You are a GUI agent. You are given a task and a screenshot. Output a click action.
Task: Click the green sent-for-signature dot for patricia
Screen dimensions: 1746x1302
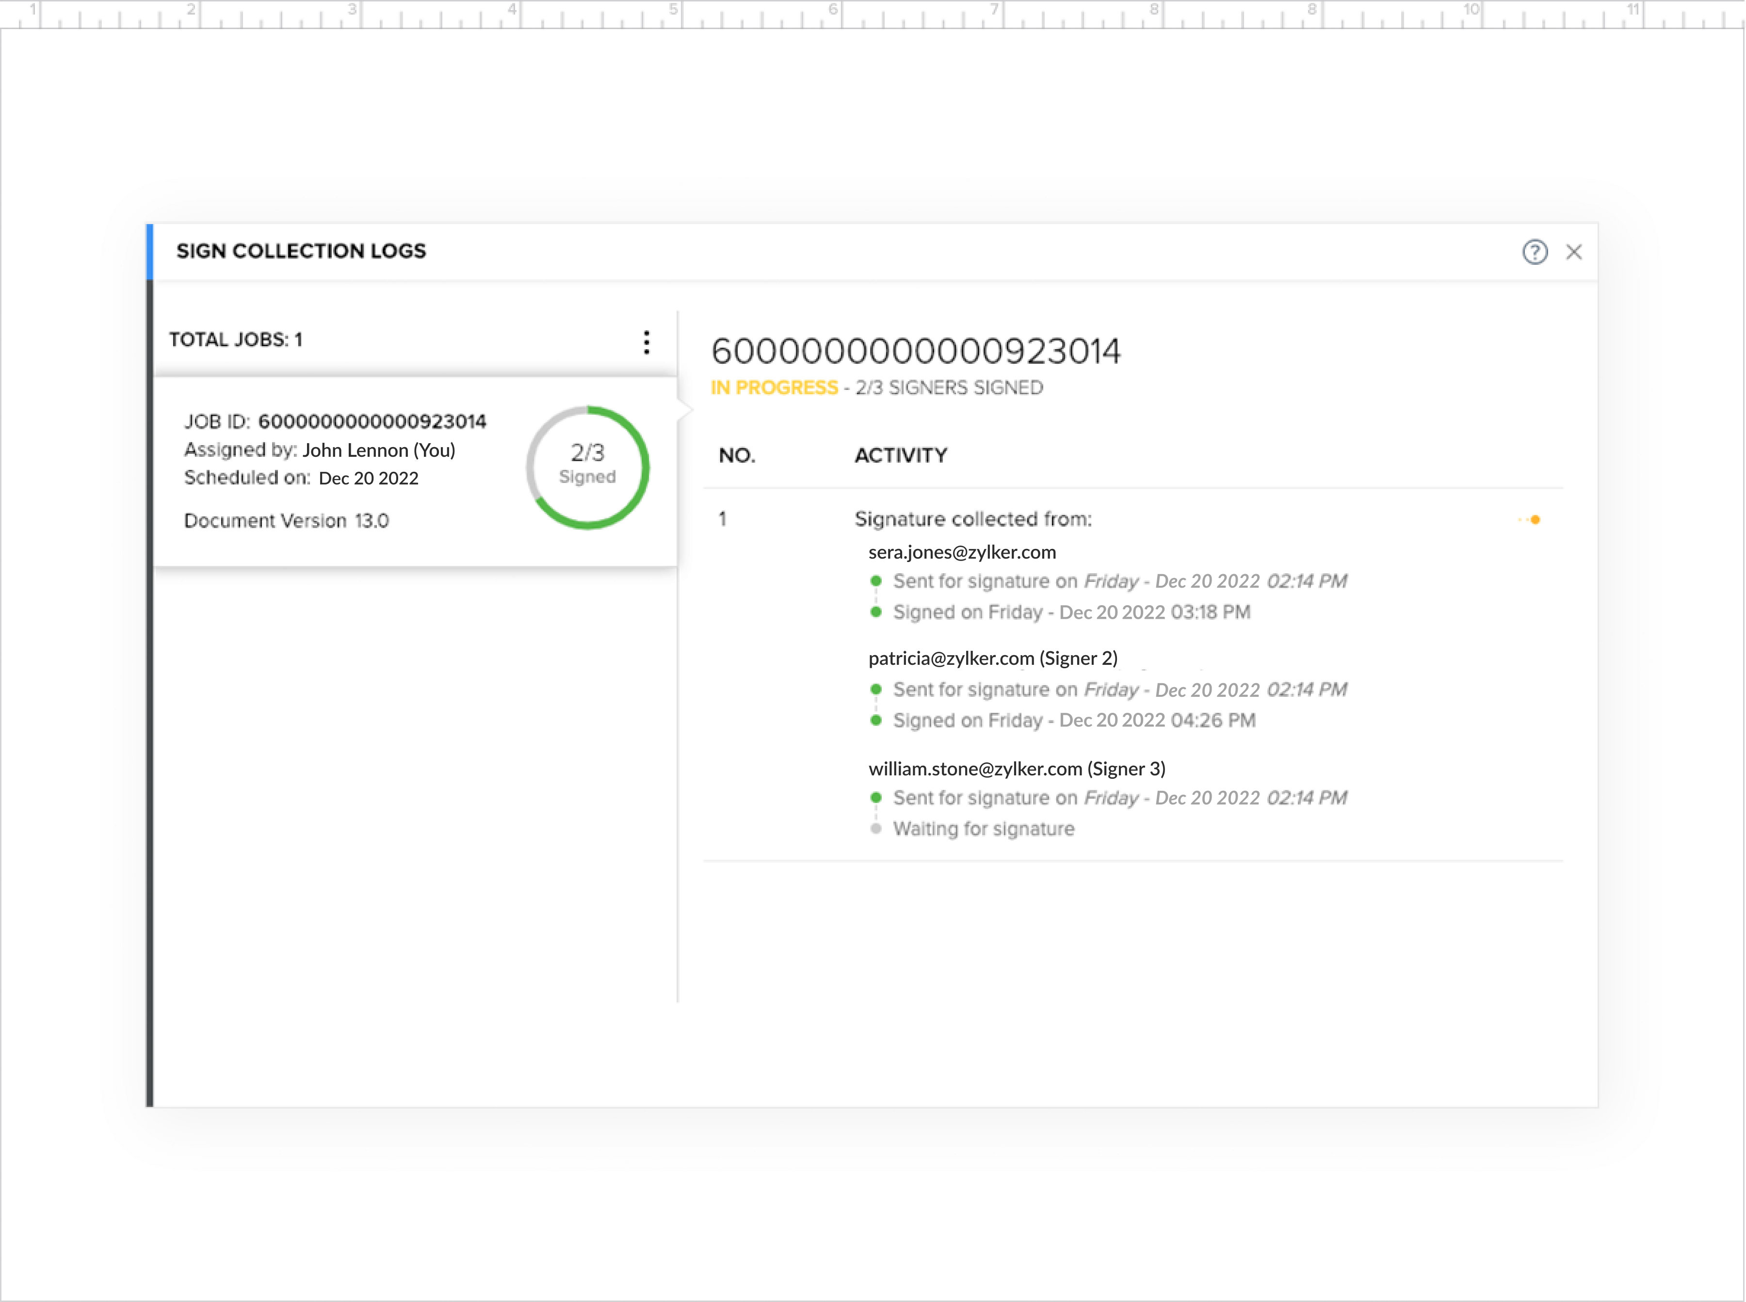click(x=876, y=690)
